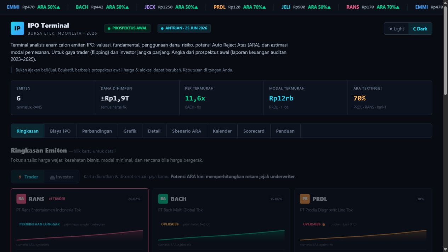Image resolution: width=448 pixels, height=252 pixels.
Task: Click the 20.02% value on RANS card
Action: click(134, 199)
